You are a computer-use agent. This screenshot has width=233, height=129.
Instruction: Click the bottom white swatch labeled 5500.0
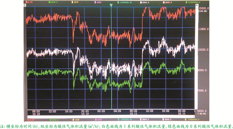141,119
